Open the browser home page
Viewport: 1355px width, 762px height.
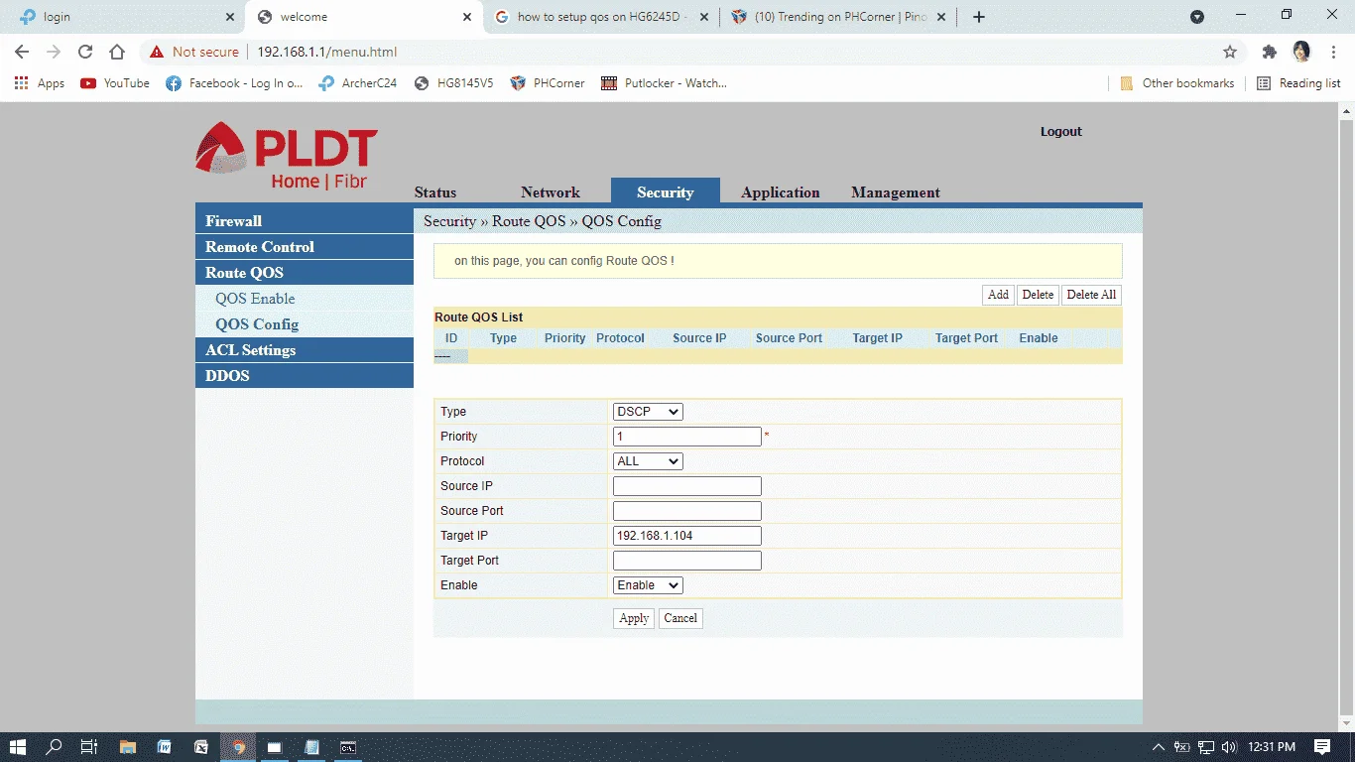click(117, 52)
